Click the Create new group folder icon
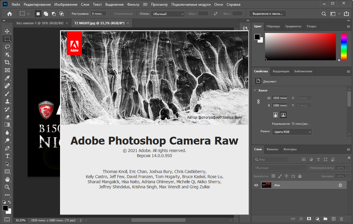 tap(325, 219)
